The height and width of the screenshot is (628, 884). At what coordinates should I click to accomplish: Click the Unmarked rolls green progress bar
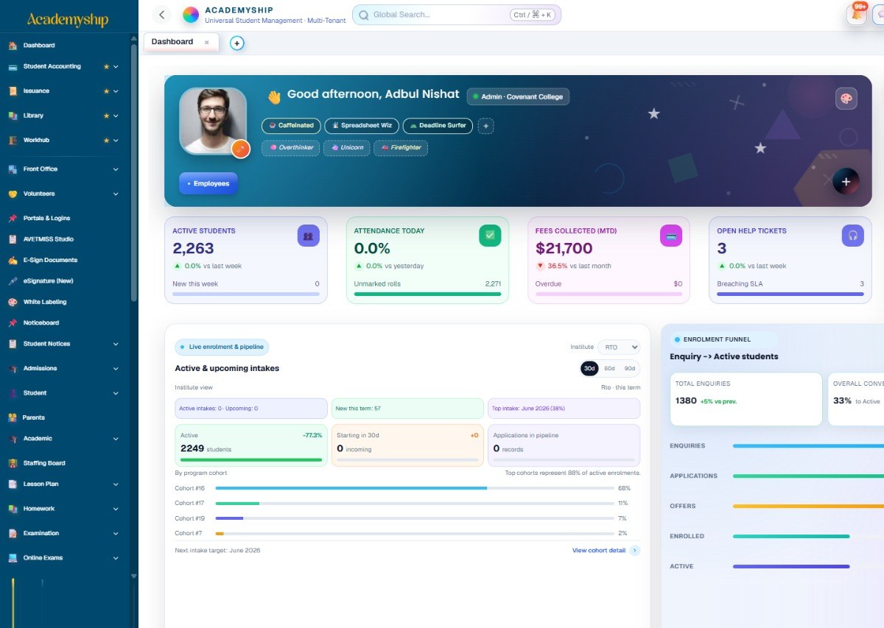click(x=427, y=294)
